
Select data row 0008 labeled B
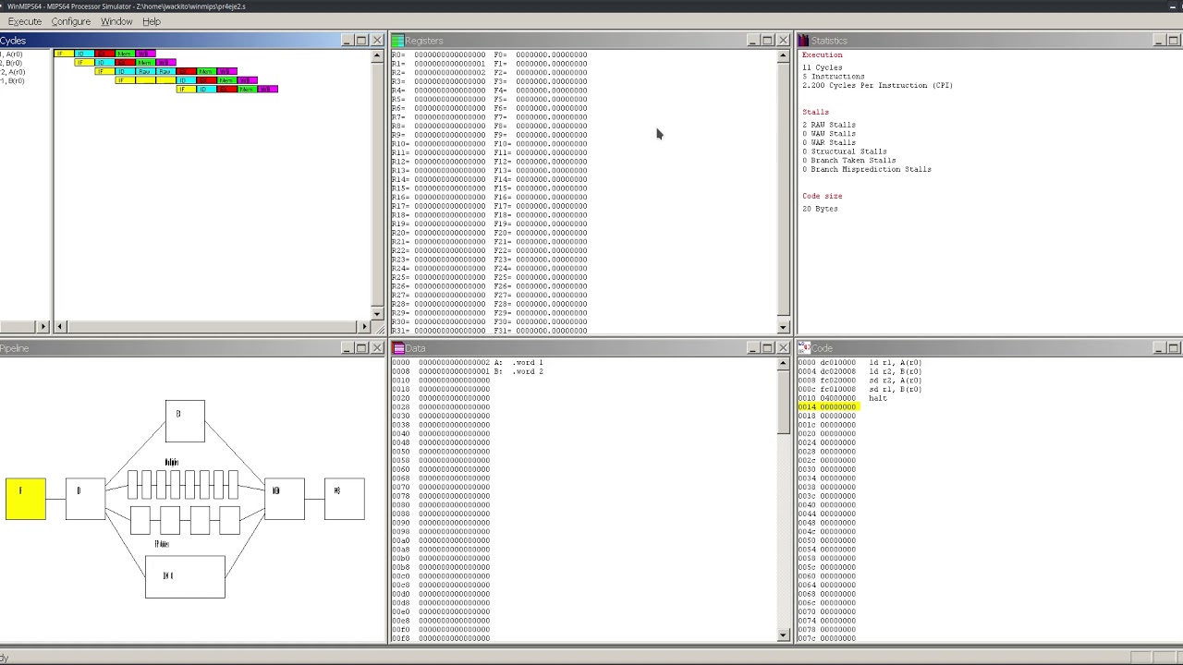(468, 371)
